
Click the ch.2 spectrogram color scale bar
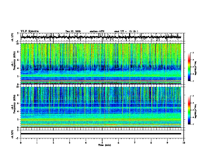click(189, 110)
